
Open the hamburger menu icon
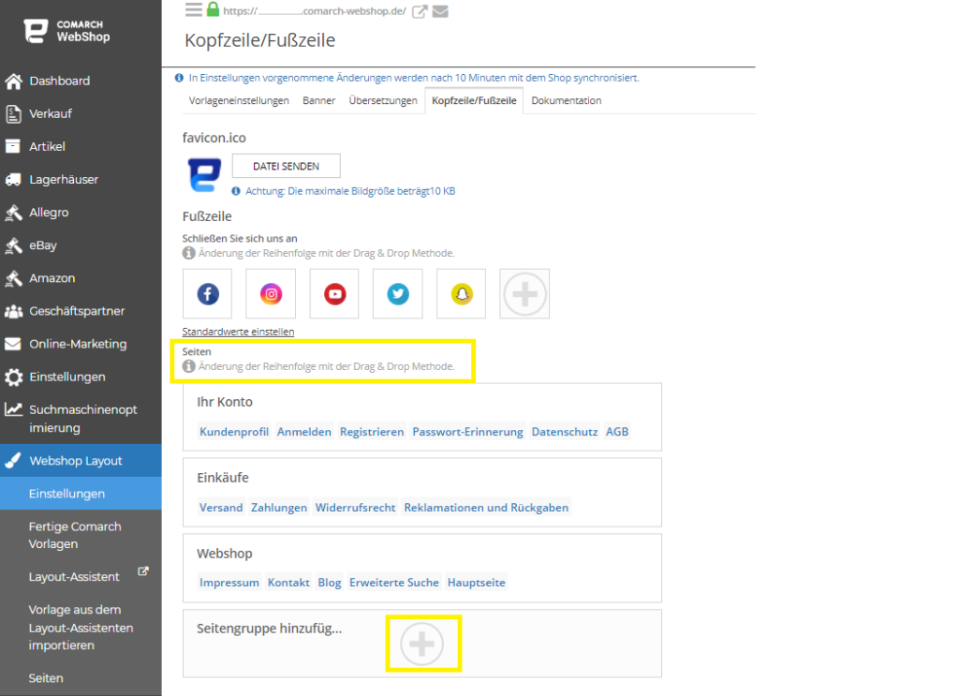pos(193,9)
